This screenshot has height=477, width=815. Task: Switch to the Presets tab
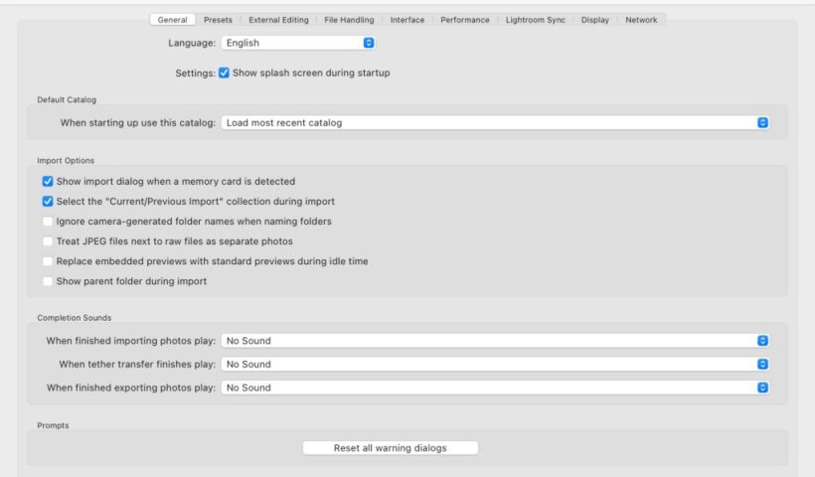219,20
